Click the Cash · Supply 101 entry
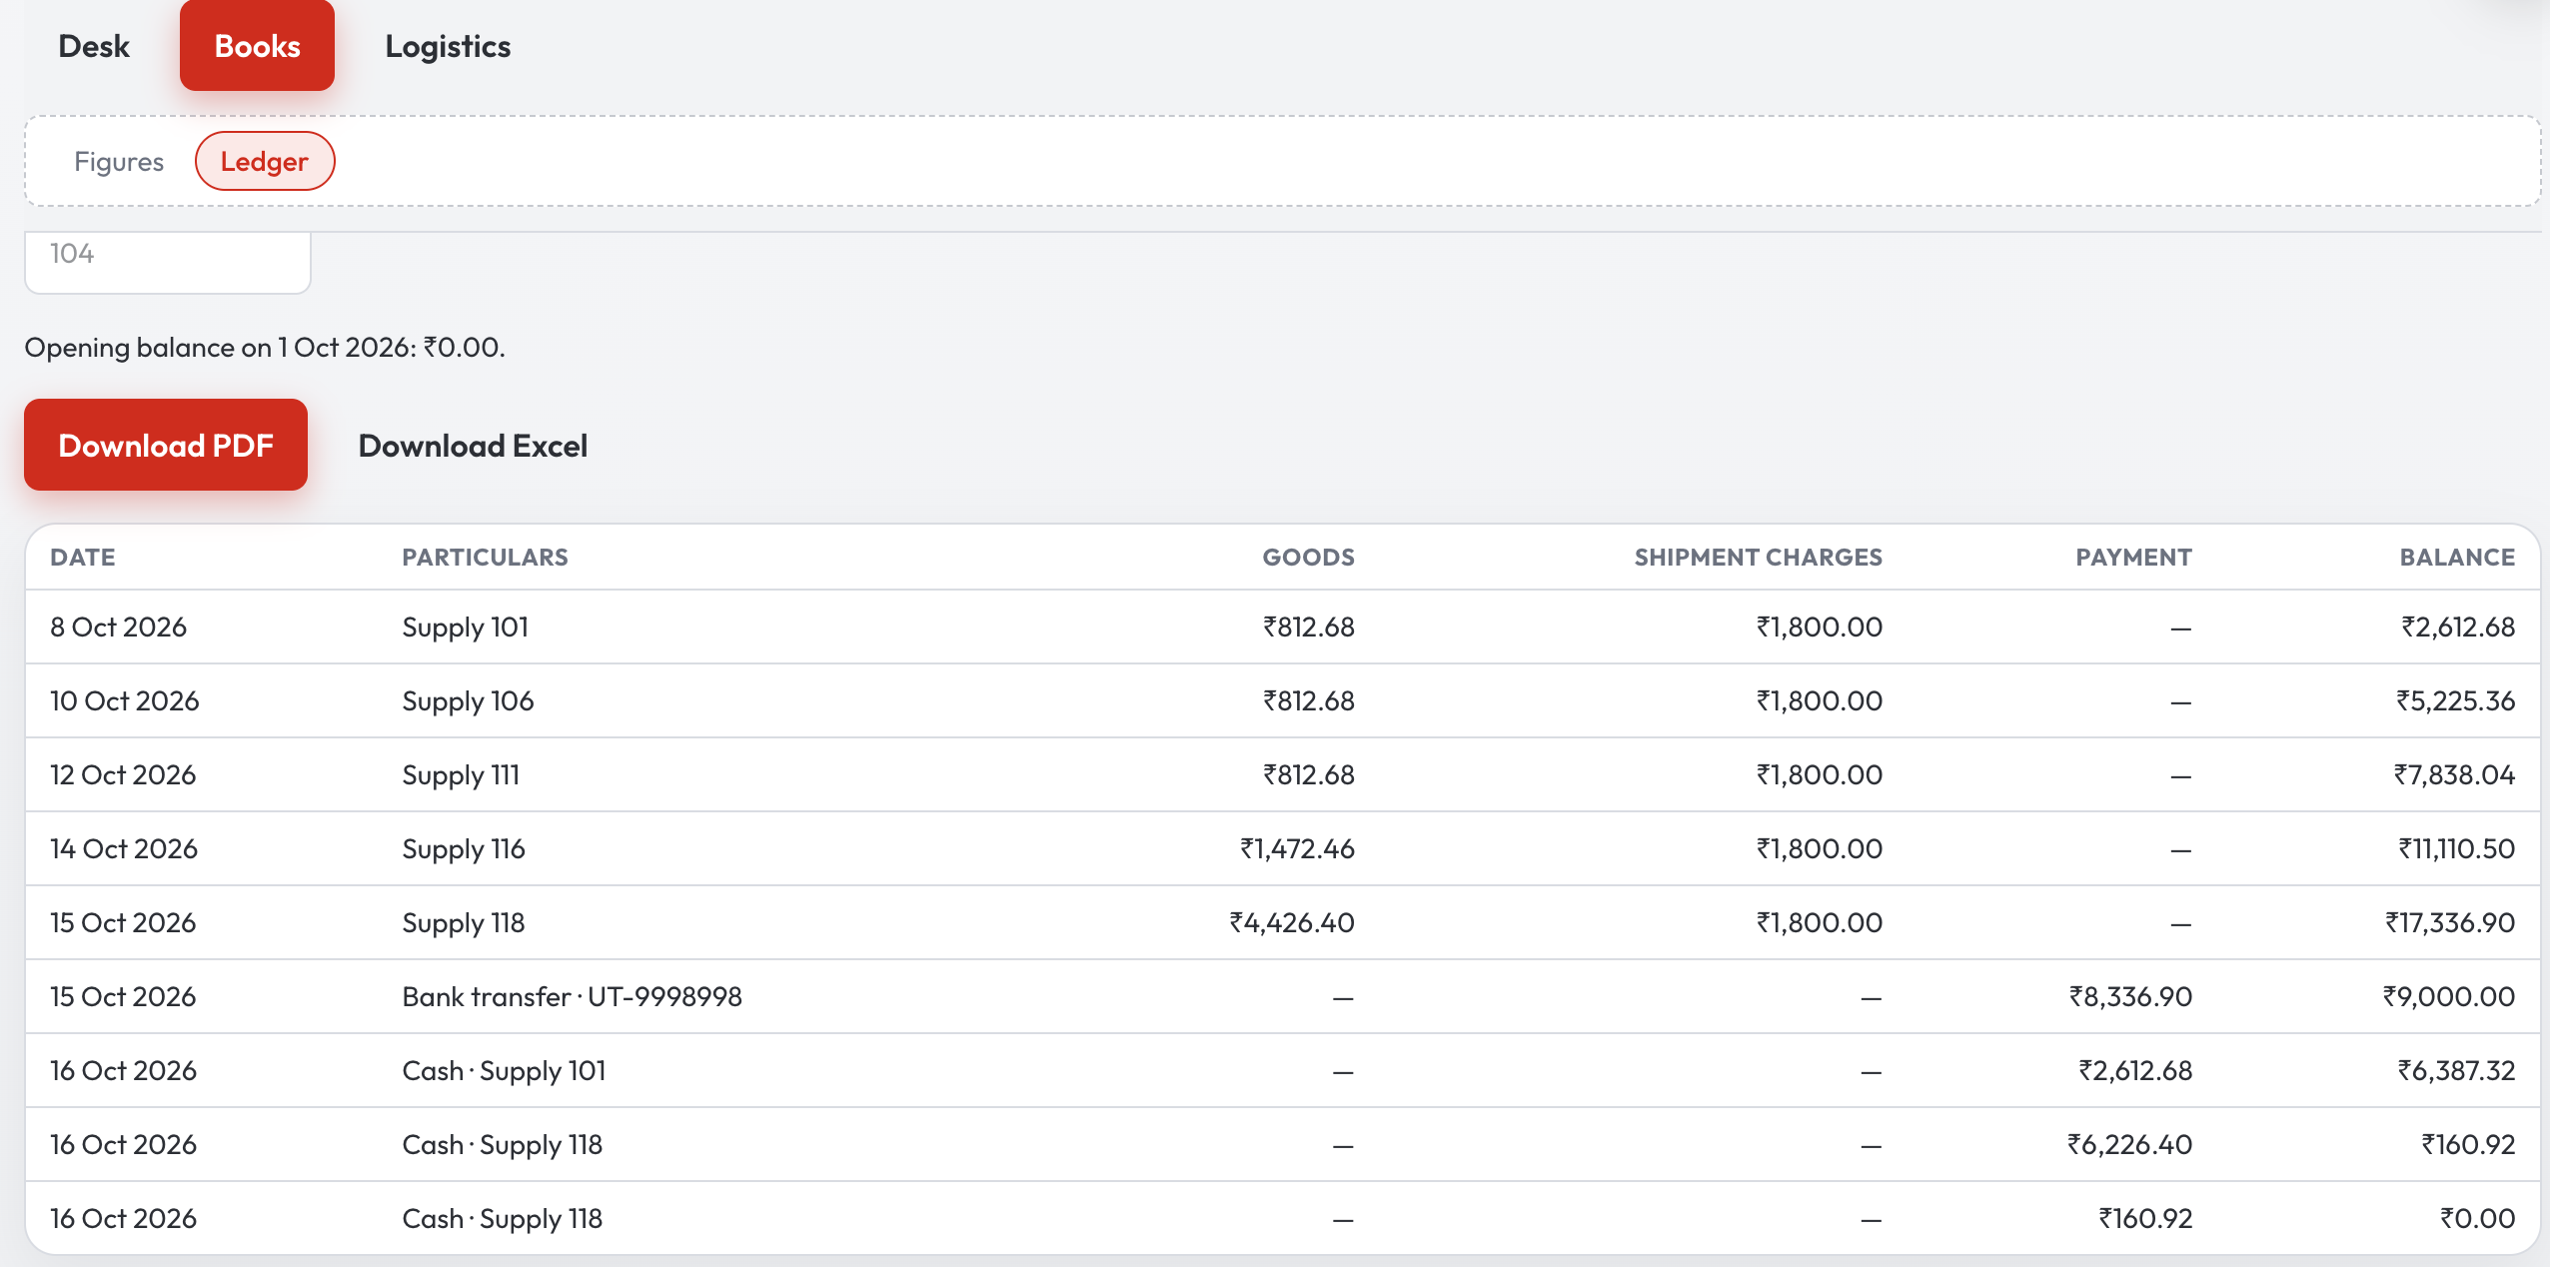The height and width of the screenshot is (1267, 2550). tap(1282, 1070)
